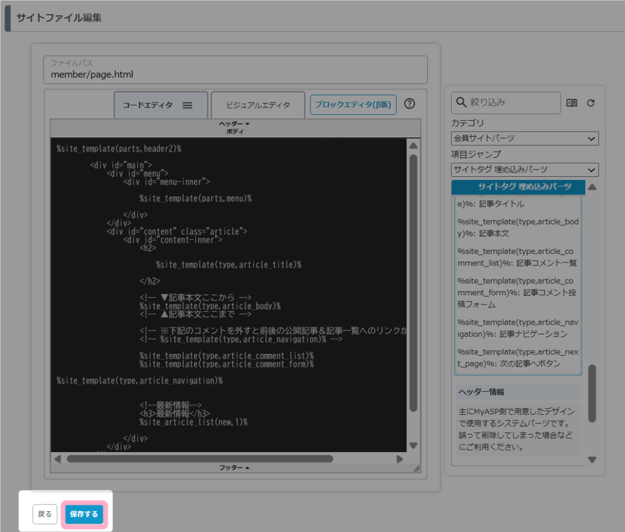This screenshot has width=625, height=532.
Task: Click the ブロックエディタ(β版) button
Action: click(x=353, y=104)
